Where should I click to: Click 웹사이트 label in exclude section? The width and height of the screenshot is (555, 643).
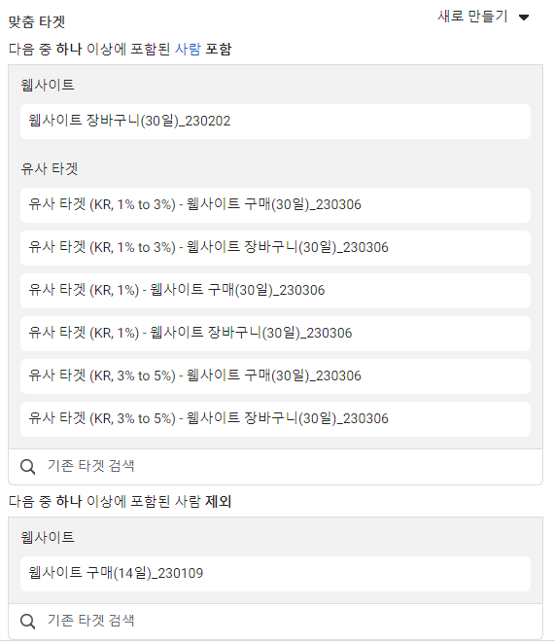[x=48, y=537]
